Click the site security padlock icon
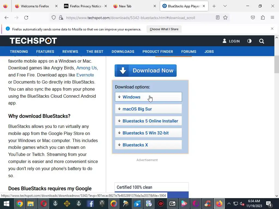 tap(61, 18)
